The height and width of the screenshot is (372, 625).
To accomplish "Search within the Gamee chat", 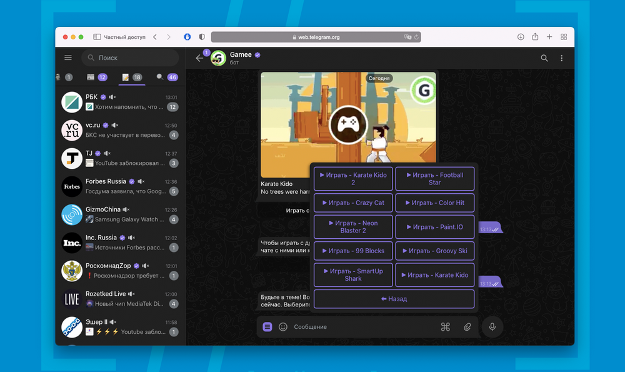I will pos(544,58).
